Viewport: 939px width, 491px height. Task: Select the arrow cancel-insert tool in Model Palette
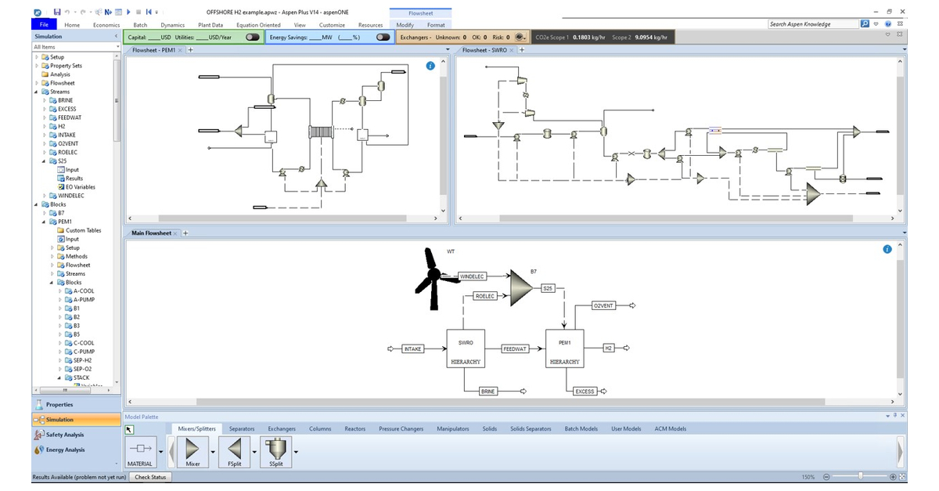tap(129, 428)
